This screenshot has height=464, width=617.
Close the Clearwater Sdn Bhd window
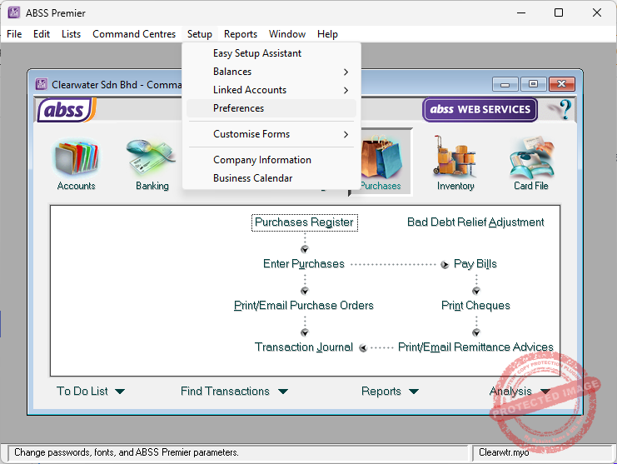[562, 84]
